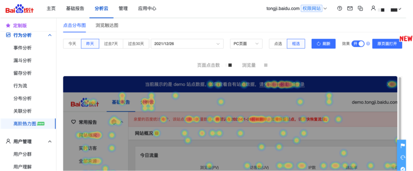Open 用户理解 in the sidebar
Image resolution: width=413 pixels, height=171 pixels.
click(x=23, y=167)
